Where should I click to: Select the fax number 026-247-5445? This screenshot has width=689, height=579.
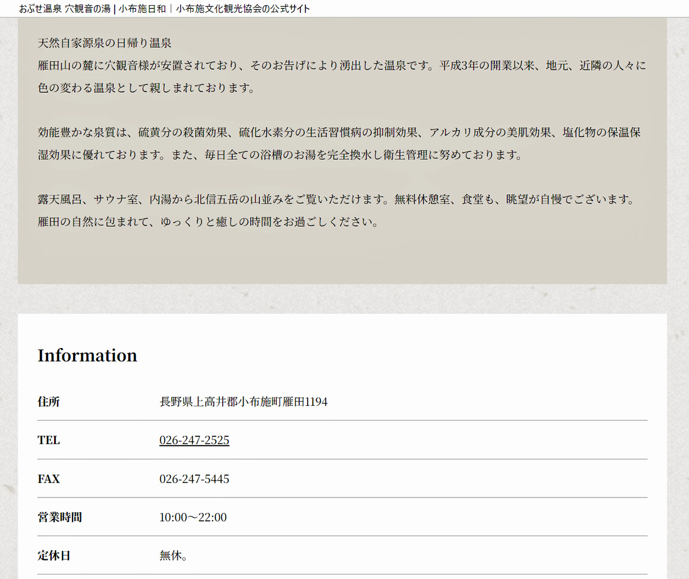(194, 479)
